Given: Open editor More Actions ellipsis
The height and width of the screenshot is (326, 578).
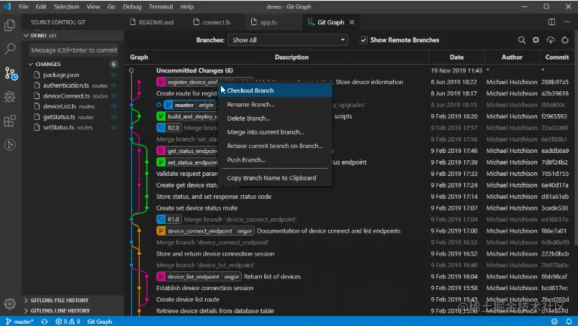Looking at the screenshot, I should pos(567,22).
